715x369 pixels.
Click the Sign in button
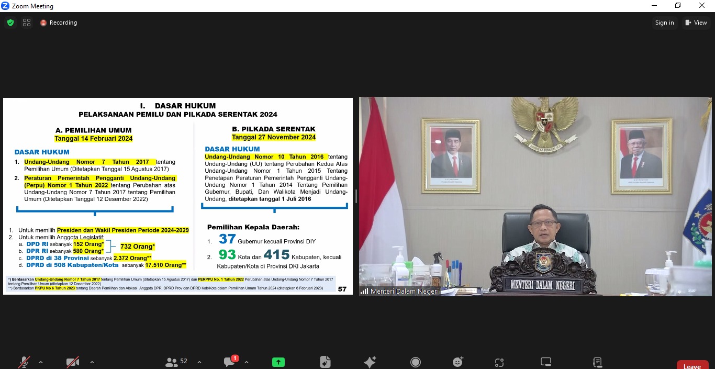click(664, 23)
